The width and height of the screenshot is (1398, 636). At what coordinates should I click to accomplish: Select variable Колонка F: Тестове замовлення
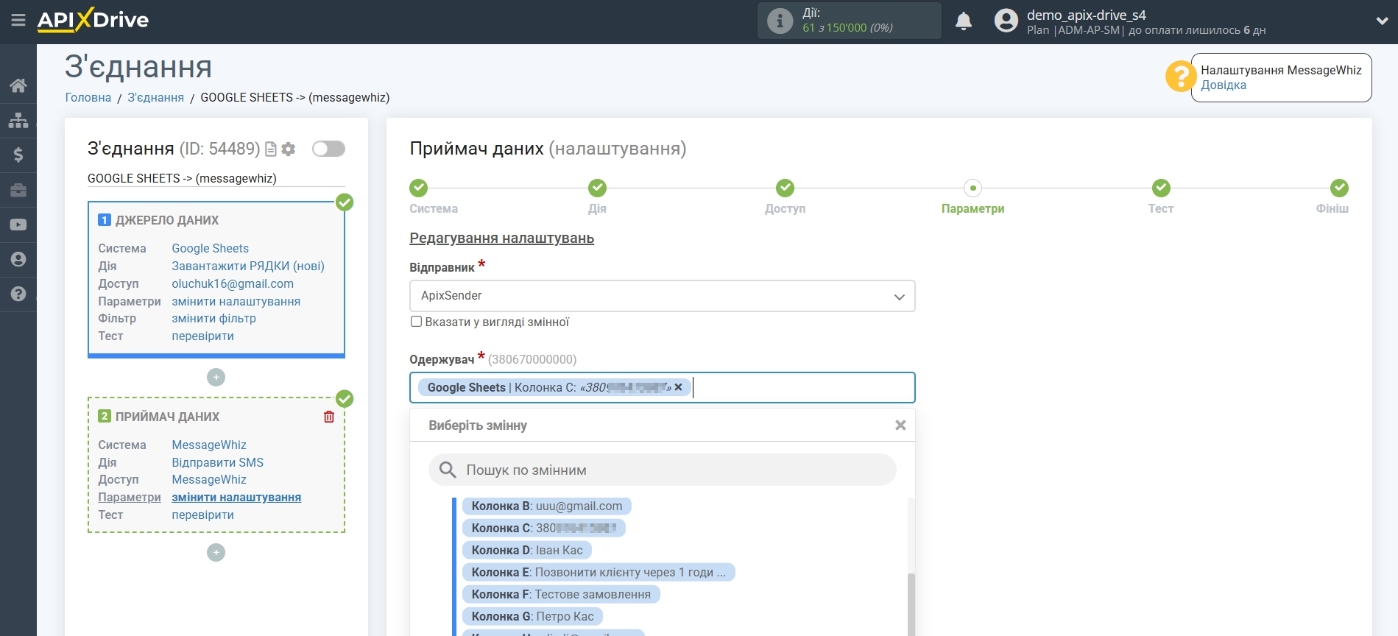click(561, 594)
